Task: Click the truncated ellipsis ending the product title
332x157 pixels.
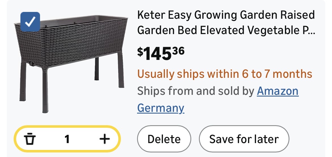Action: coord(311,31)
